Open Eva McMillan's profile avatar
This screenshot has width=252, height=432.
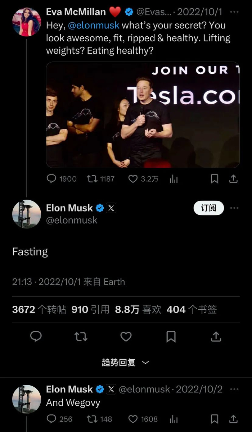[27, 22]
